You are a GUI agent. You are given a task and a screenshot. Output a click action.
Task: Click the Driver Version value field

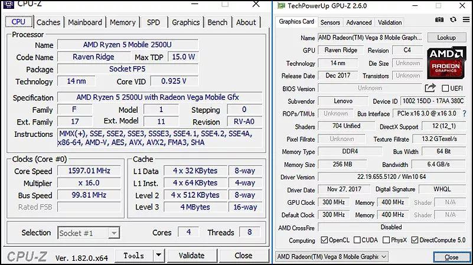(x=392, y=176)
